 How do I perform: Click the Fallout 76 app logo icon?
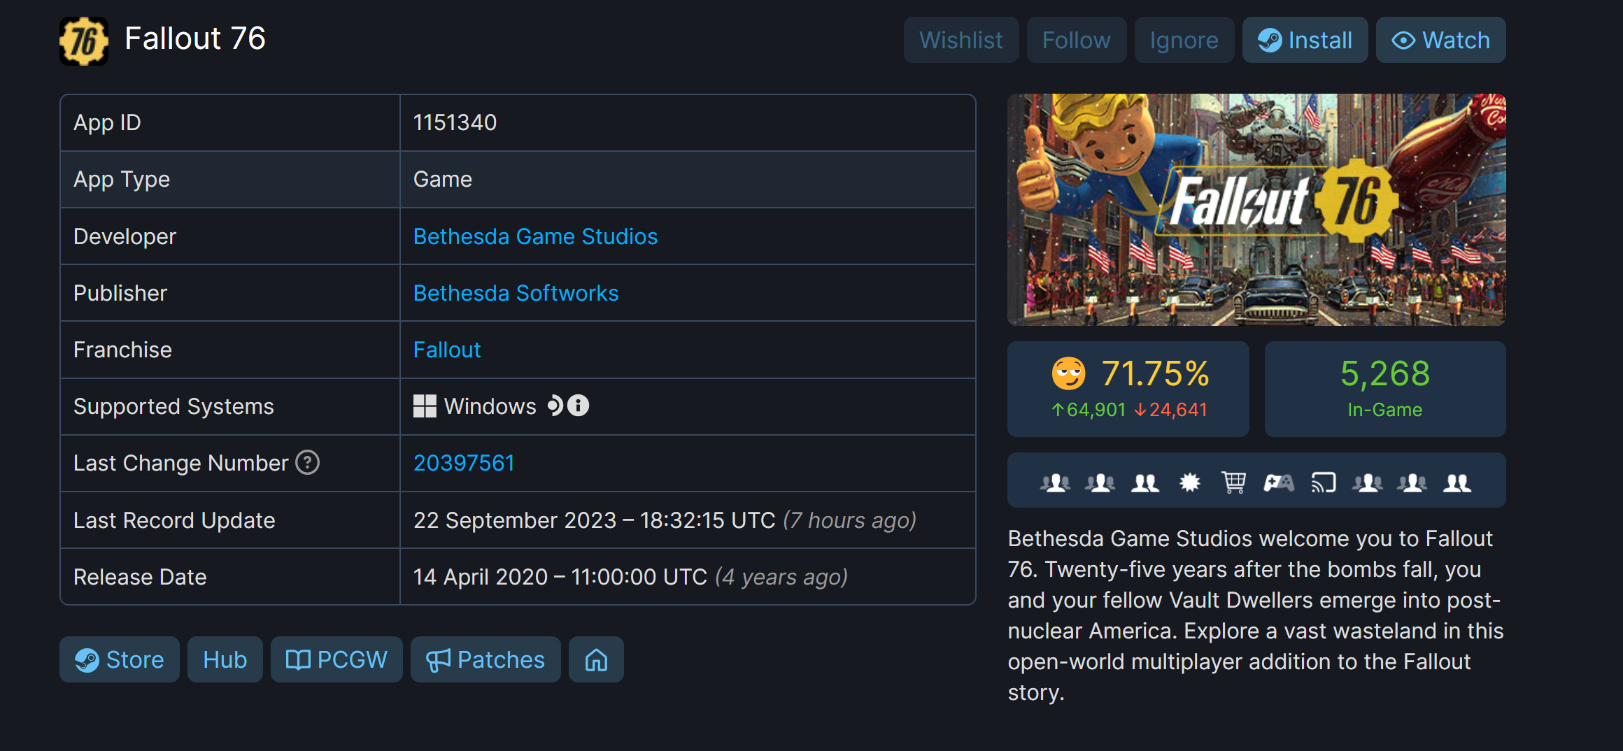(84, 41)
